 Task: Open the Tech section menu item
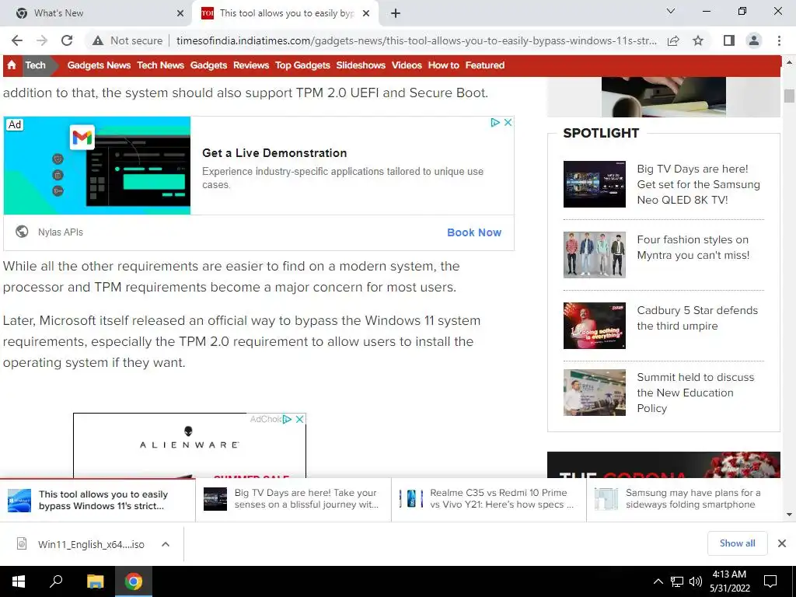36,65
